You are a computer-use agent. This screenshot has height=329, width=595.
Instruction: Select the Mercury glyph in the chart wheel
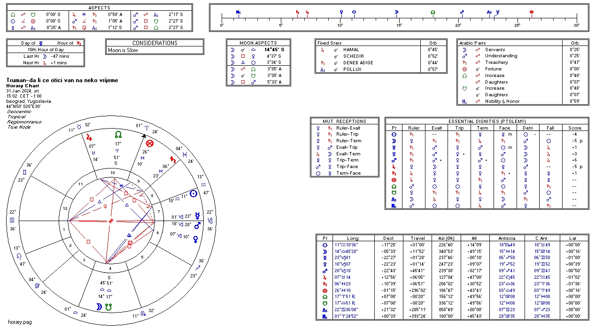coord(198,216)
